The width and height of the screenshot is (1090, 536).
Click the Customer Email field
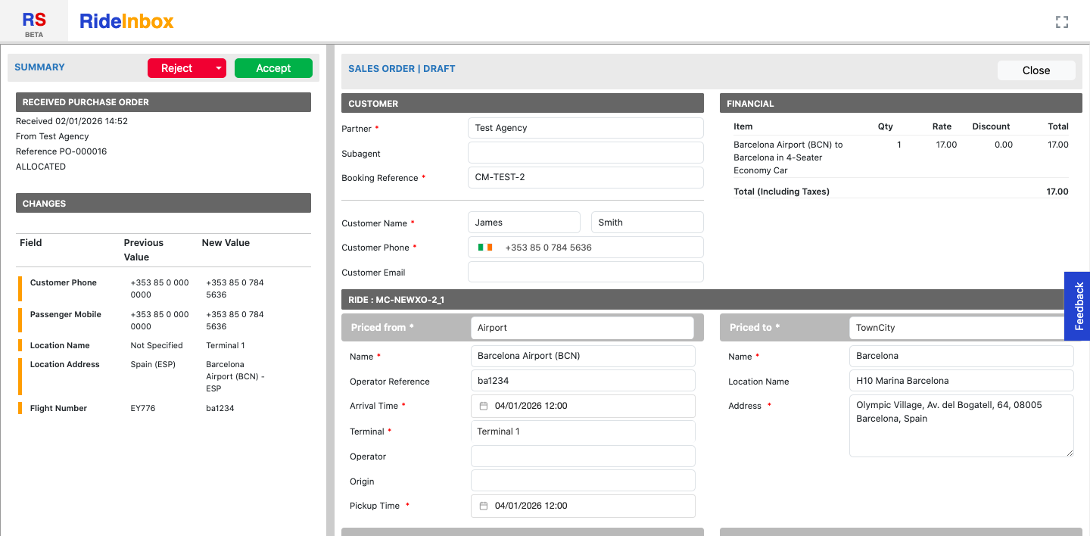(585, 272)
